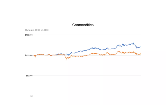Click the right end of the orange line
The height and width of the screenshot is (105, 166).
[141, 54]
